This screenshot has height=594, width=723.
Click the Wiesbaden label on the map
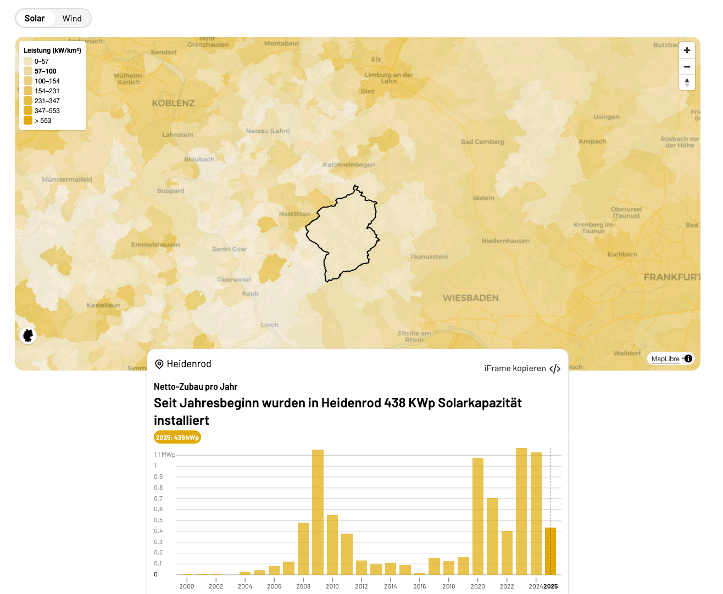pyautogui.click(x=471, y=298)
